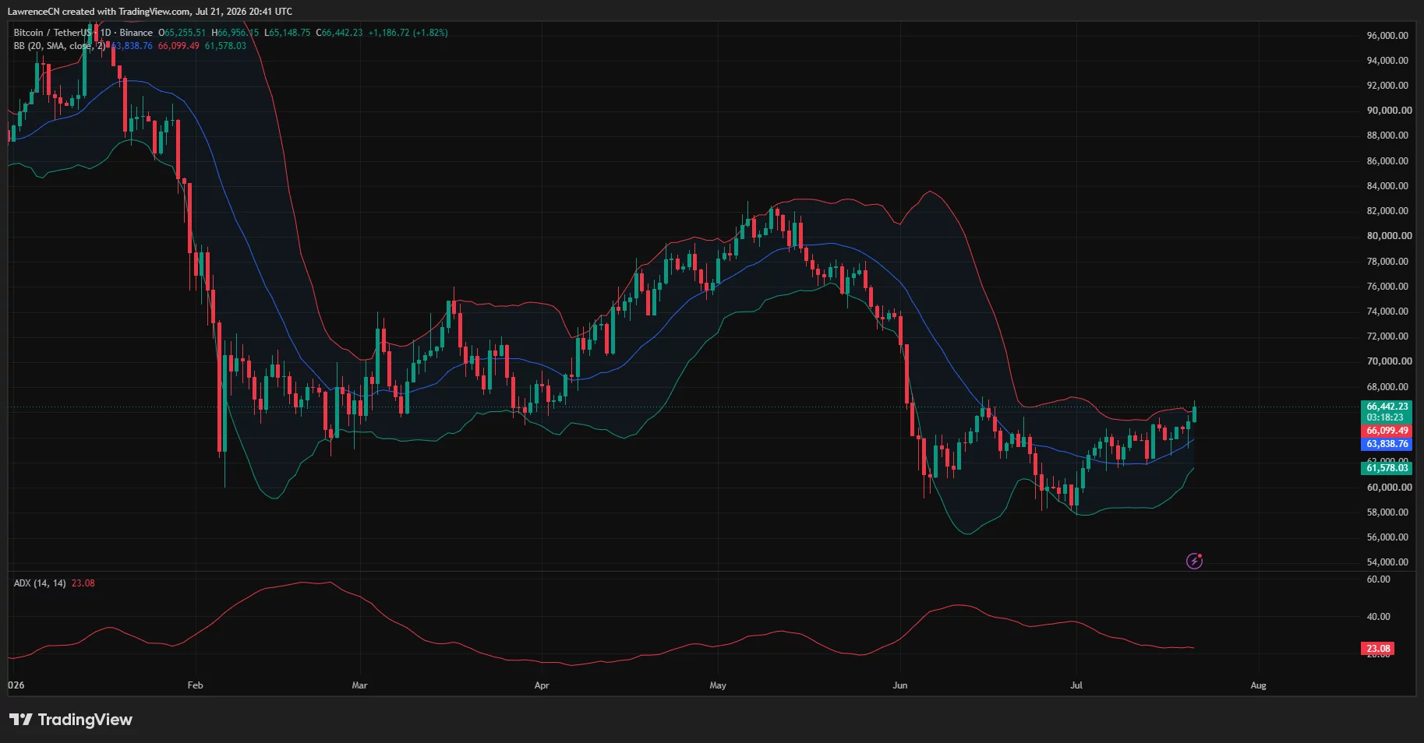Click the 60.00 label on ADX axis

click(1378, 579)
